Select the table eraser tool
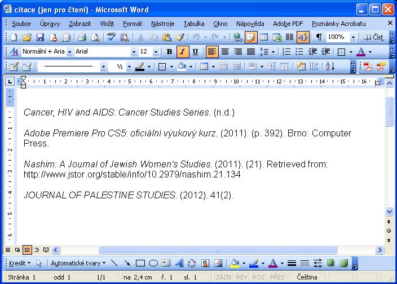This screenshot has height=284, width=397. pyautogui.click(x=27, y=66)
